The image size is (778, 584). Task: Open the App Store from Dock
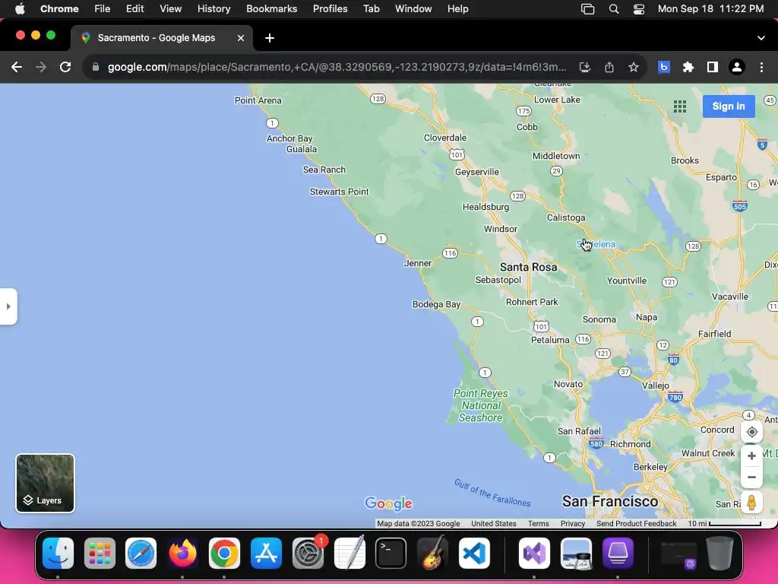pos(267,554)
